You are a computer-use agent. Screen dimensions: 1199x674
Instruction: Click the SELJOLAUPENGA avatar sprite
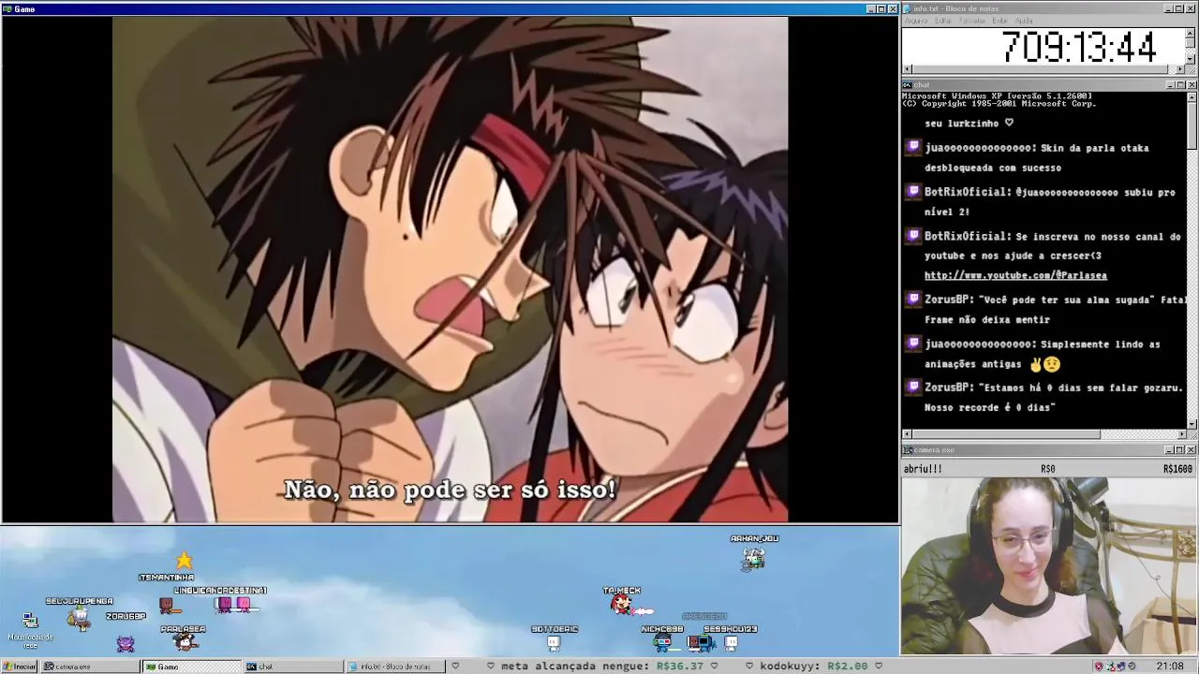coord(81,618)
